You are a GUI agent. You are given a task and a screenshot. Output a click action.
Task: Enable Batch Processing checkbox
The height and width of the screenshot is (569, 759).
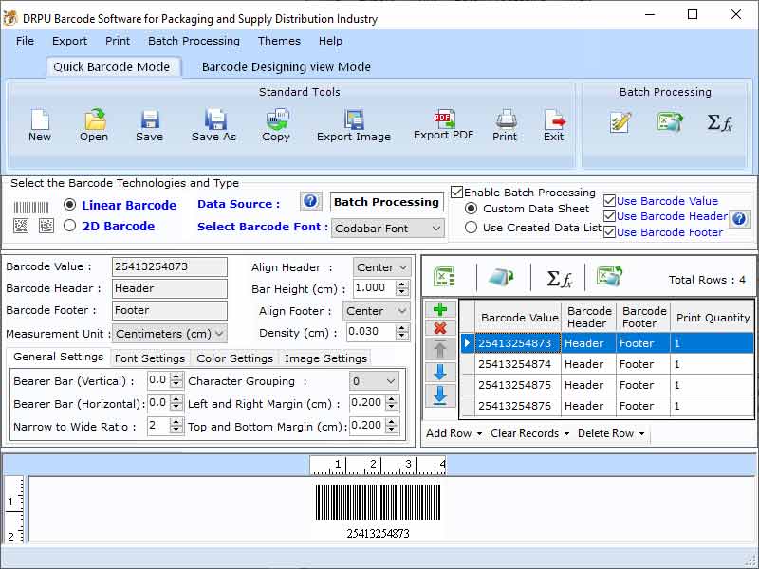tap(457, 192)
